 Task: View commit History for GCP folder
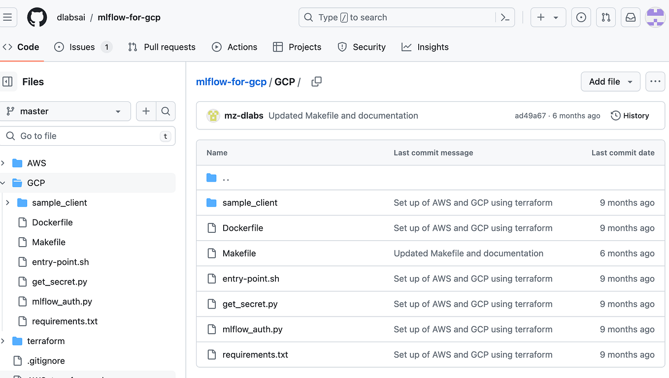pos(630,115)
